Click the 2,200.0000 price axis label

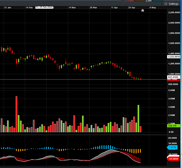[174, 12]
